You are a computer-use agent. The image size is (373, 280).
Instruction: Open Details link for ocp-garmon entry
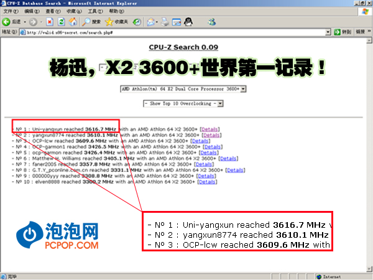coord(209,152)
